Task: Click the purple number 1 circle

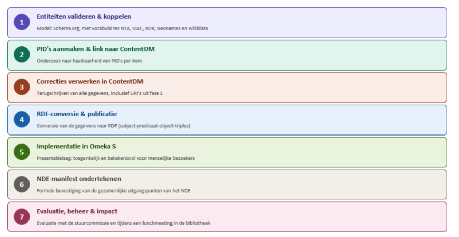Action: coord(22,22)
